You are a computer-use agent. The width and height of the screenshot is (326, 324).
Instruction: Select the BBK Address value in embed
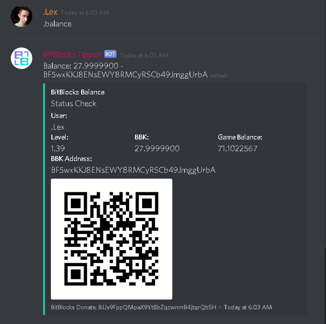click(133, 170)
